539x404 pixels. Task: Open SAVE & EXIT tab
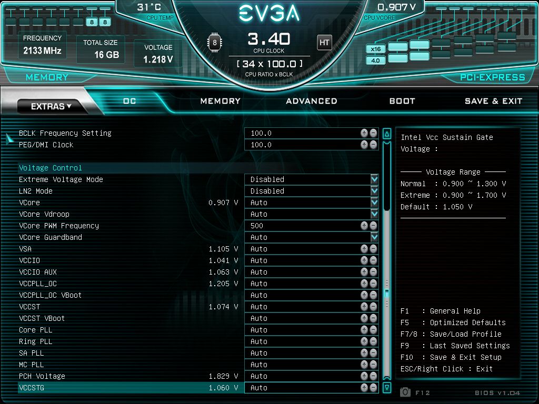point(493,101)
